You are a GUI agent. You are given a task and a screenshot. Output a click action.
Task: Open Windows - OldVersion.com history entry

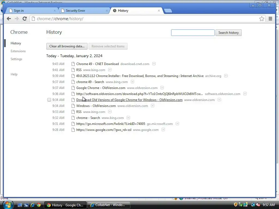pyautogui.click(x=96, y=106)
